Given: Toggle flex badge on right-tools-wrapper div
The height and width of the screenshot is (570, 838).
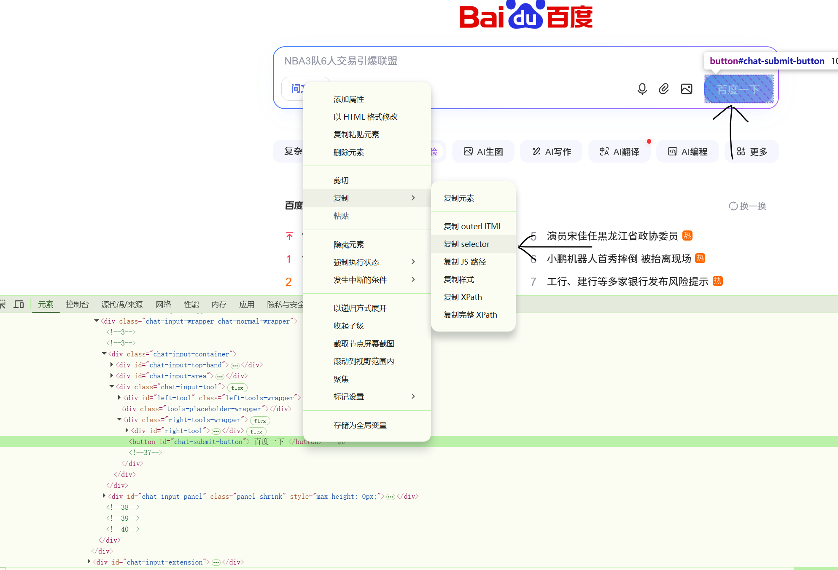Looking at the screenshot, I should [260, 420].
